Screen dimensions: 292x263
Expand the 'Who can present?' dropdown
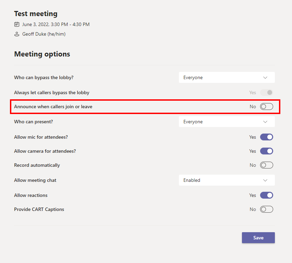coord(227,122)
